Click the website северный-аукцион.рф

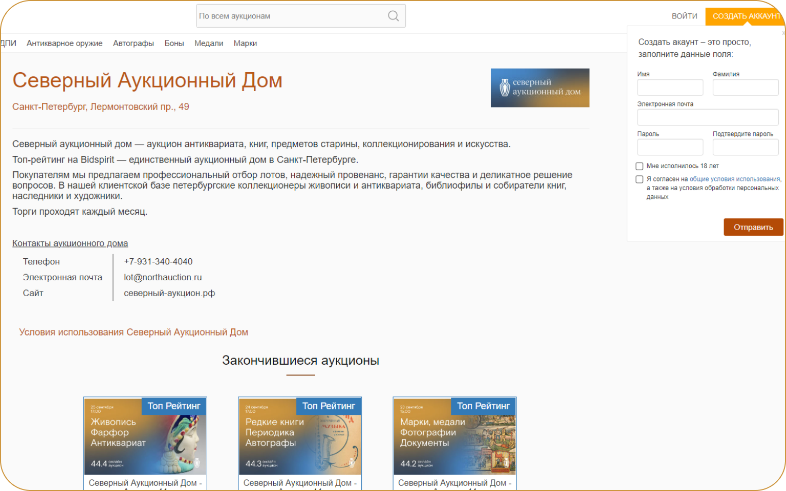click(169, 293)
